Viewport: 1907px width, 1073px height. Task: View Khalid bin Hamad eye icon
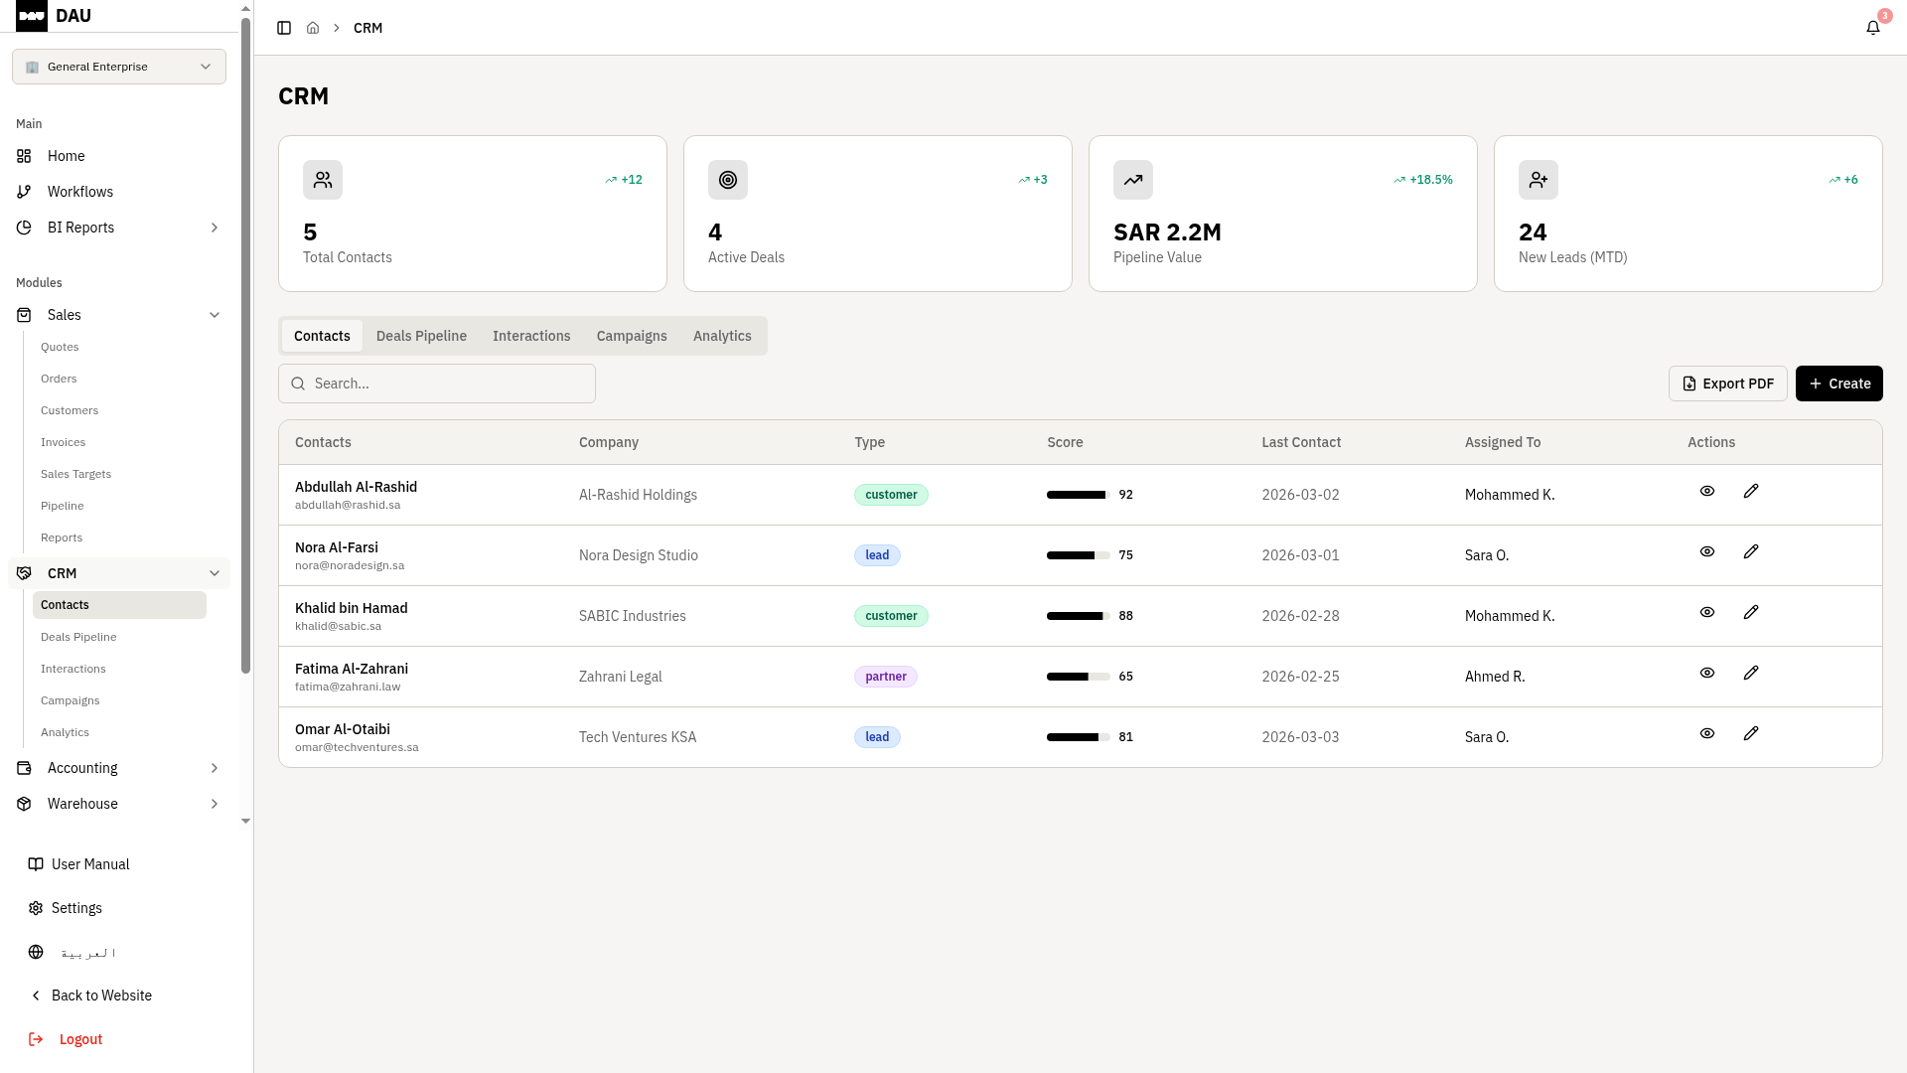(x=1707, y=612)
